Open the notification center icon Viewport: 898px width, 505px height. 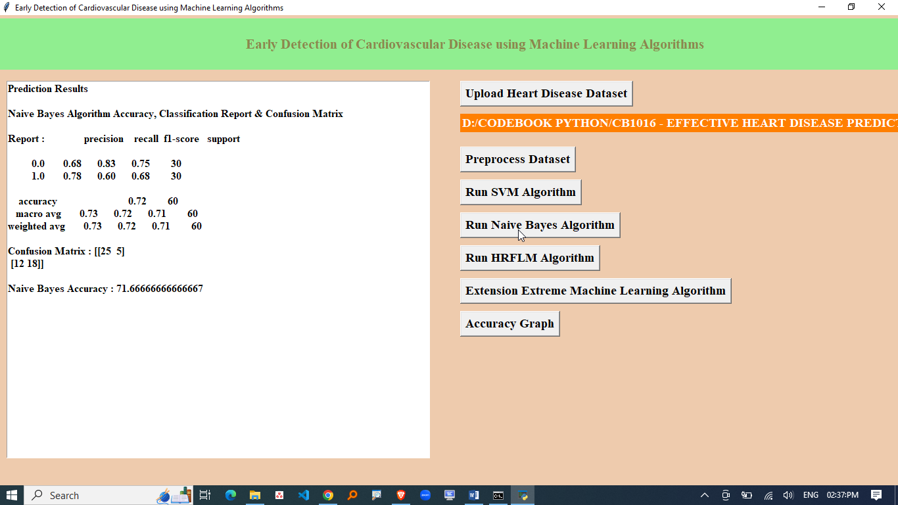(876, 495)
